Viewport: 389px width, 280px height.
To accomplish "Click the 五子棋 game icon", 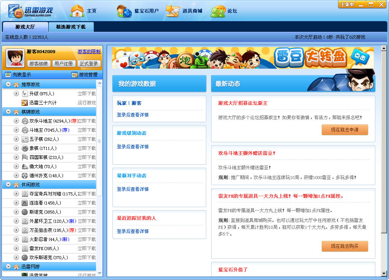I will point(25,139).
